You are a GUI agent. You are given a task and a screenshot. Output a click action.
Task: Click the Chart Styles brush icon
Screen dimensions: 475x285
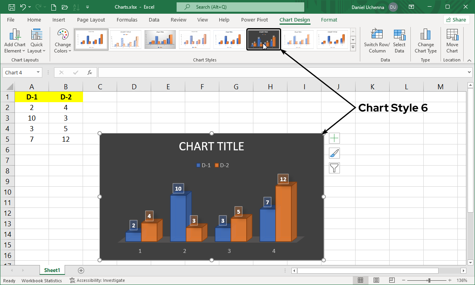(334, 153)
